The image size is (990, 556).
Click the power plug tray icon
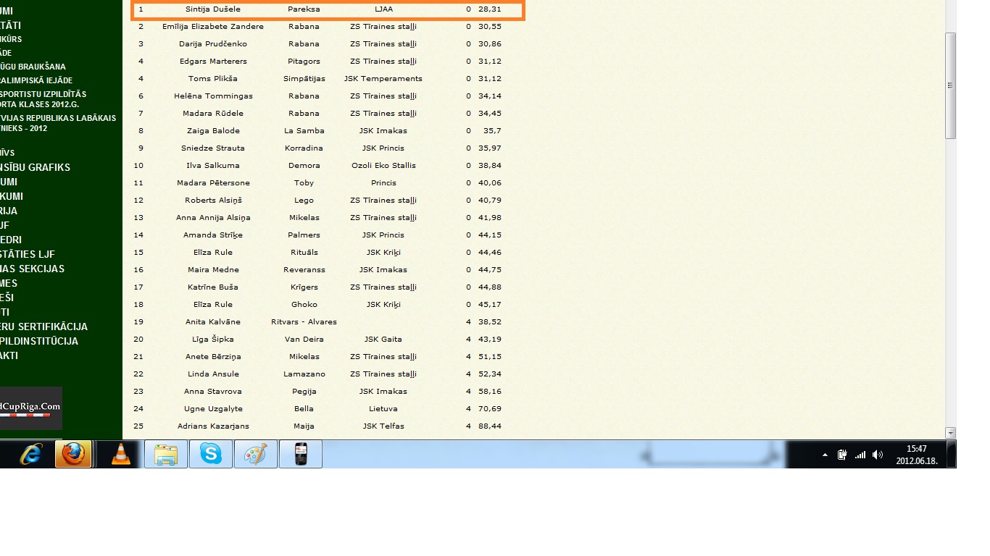842,455
